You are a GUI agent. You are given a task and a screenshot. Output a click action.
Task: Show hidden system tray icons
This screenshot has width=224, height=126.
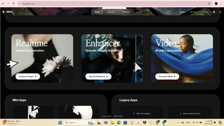178,122
